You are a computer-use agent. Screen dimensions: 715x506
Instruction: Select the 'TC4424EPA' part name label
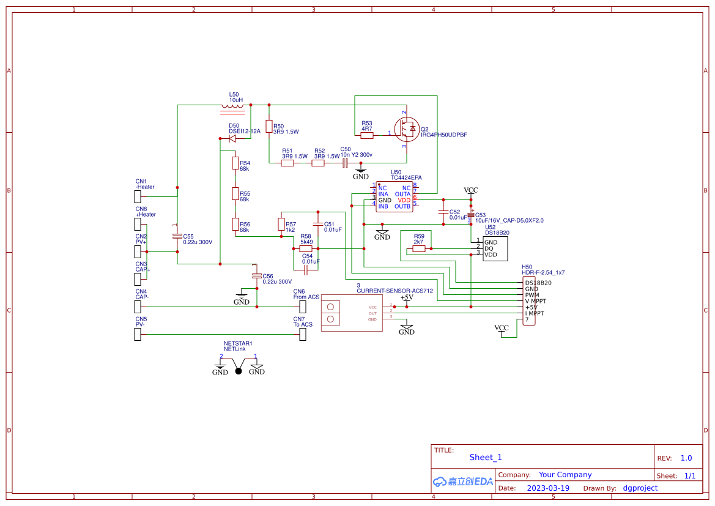click(406, 177)
